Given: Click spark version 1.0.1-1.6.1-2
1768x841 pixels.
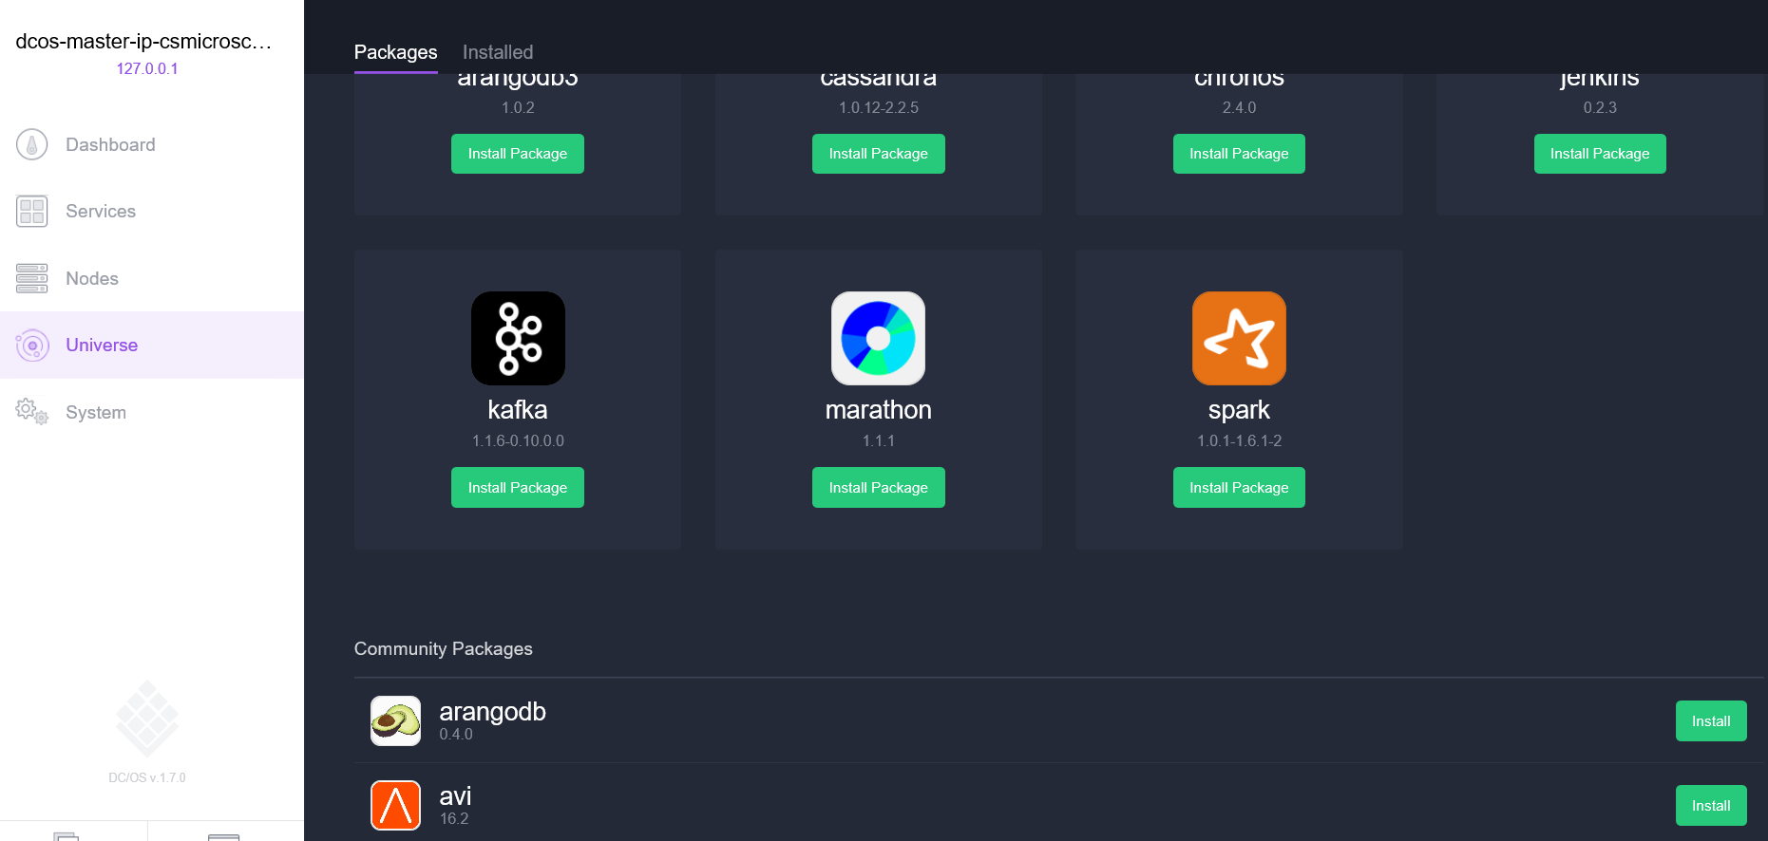Looking at the screenshot, I should [1239, 441].
